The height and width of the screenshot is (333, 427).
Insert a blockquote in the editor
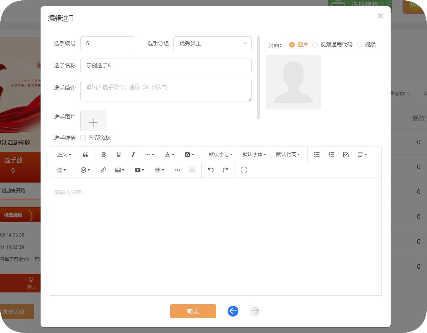[x=85, y=155]
